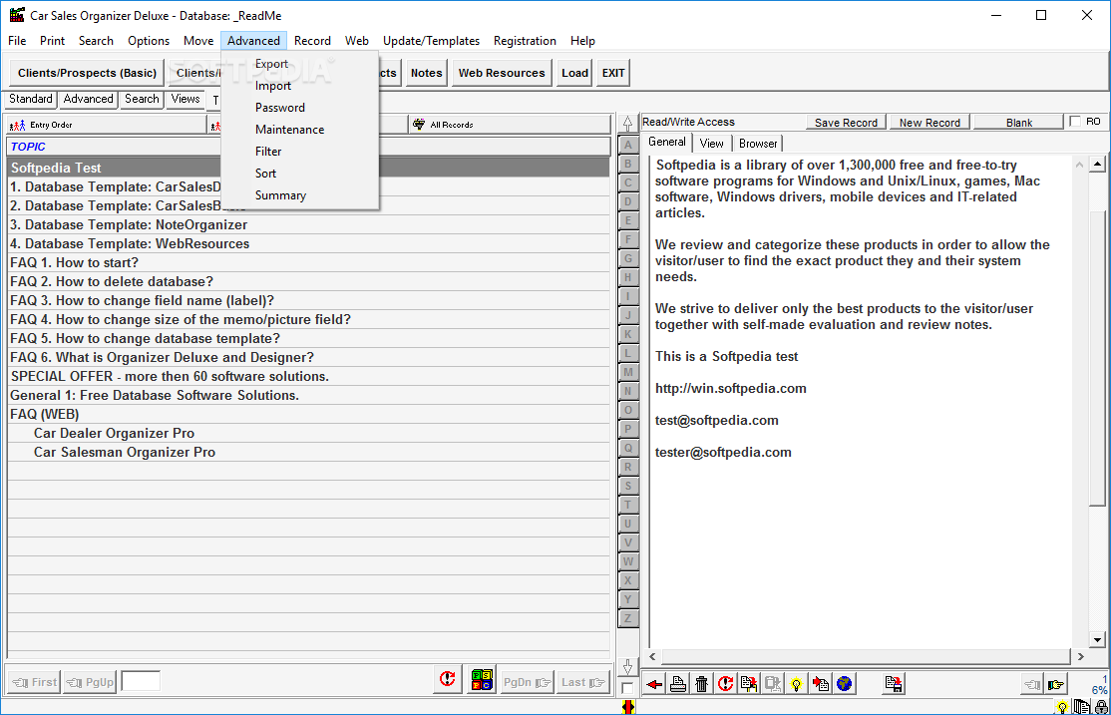Open Clients/Prospects (Basic) database

[87, 73]
